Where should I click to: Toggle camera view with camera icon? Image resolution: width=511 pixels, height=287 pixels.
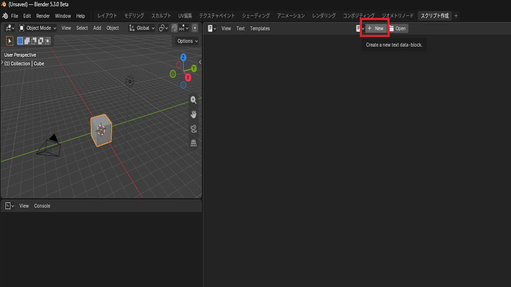coord(193,129)
